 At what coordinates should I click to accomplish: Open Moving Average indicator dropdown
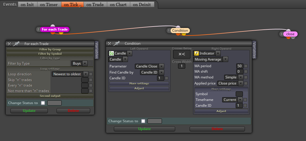pyautogui.click(x=211, y=59)
